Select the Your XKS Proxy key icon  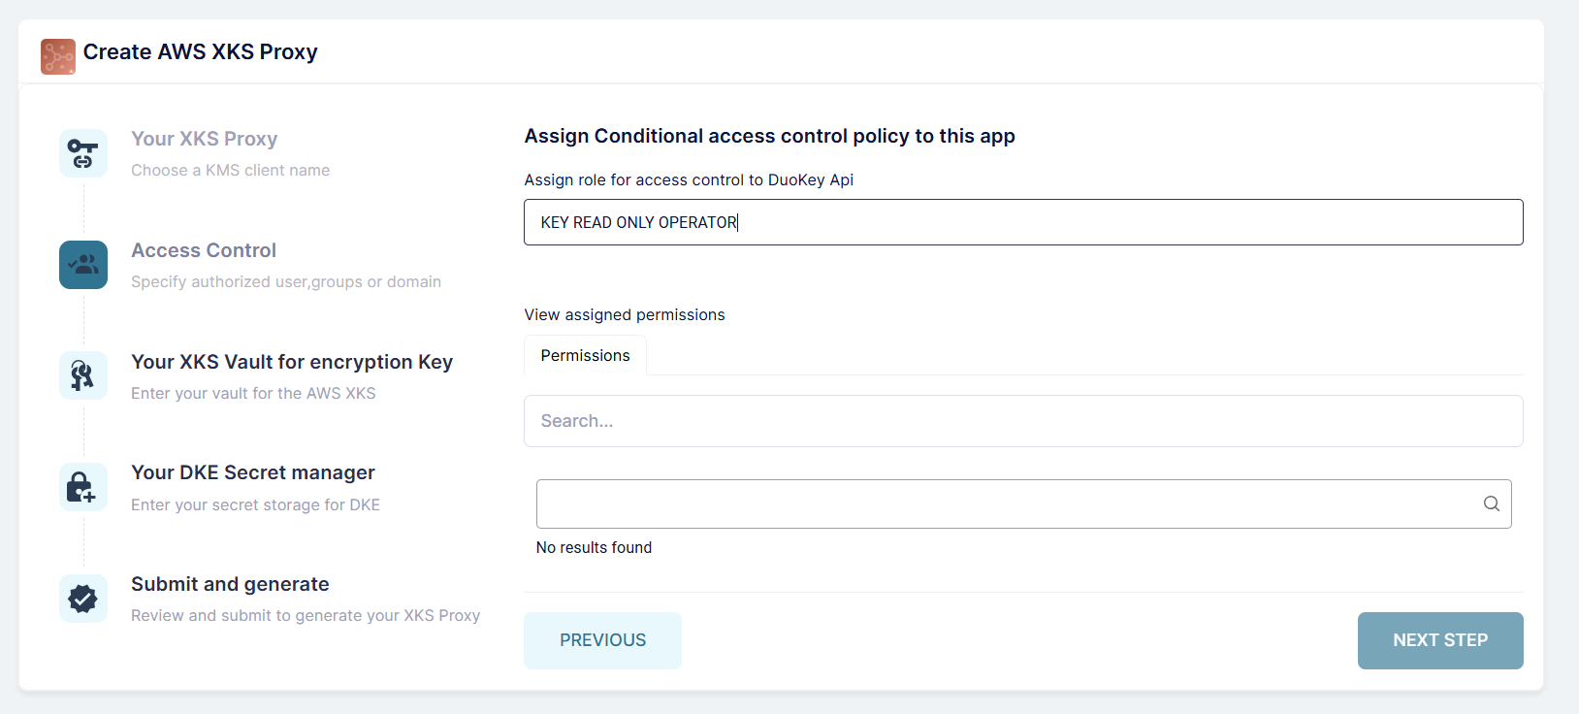coord(83,153)
